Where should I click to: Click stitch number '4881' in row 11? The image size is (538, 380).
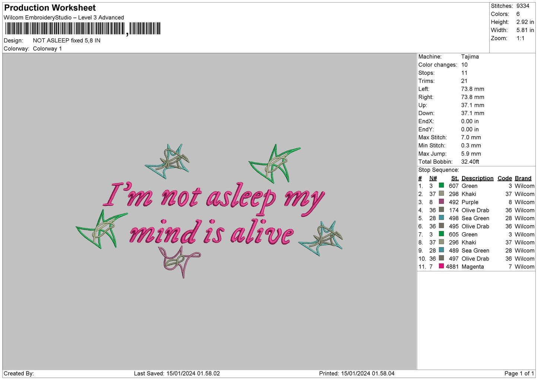point(452,266)
